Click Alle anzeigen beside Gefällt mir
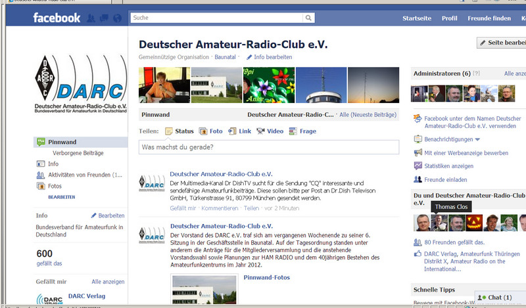Screen dimensions: 526x308 108,282
